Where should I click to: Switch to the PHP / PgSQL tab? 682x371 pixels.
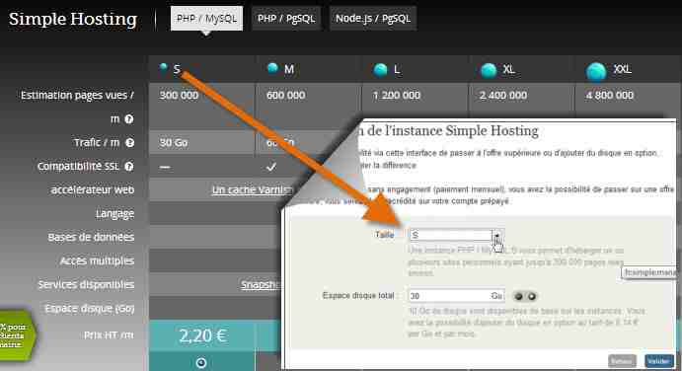[x=286, y=19]
